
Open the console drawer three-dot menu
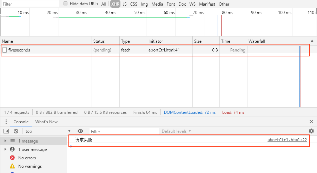(6, 122)
